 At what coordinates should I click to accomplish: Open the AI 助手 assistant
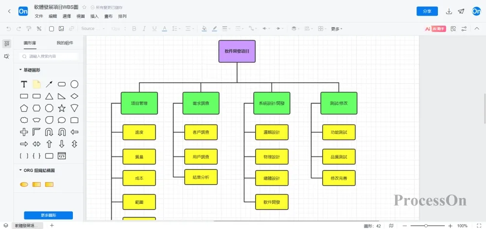435,29
